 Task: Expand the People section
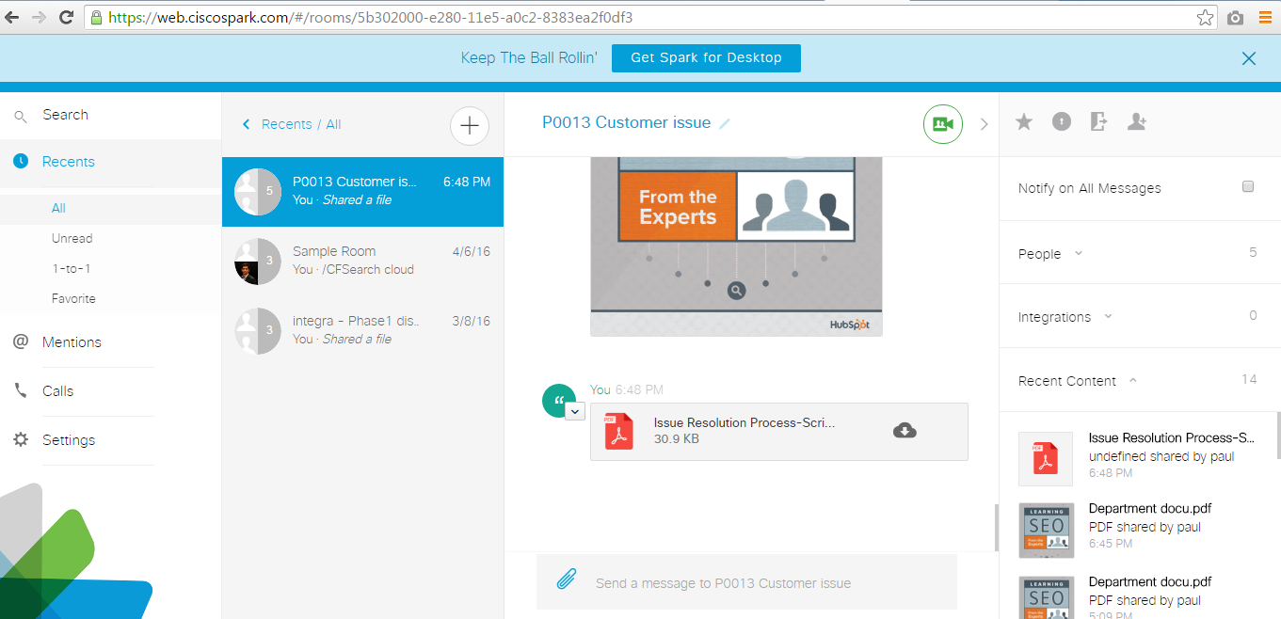(1079, 253)
